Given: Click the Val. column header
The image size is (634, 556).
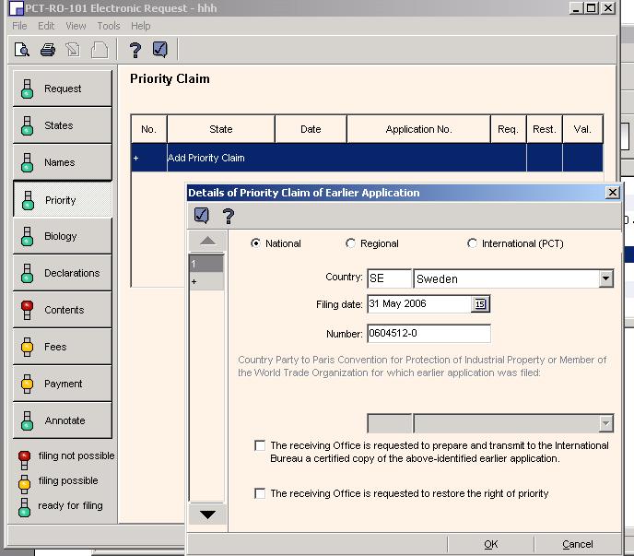Looking at the screenshot, I should pyautogui.click(x=582, y=129).
